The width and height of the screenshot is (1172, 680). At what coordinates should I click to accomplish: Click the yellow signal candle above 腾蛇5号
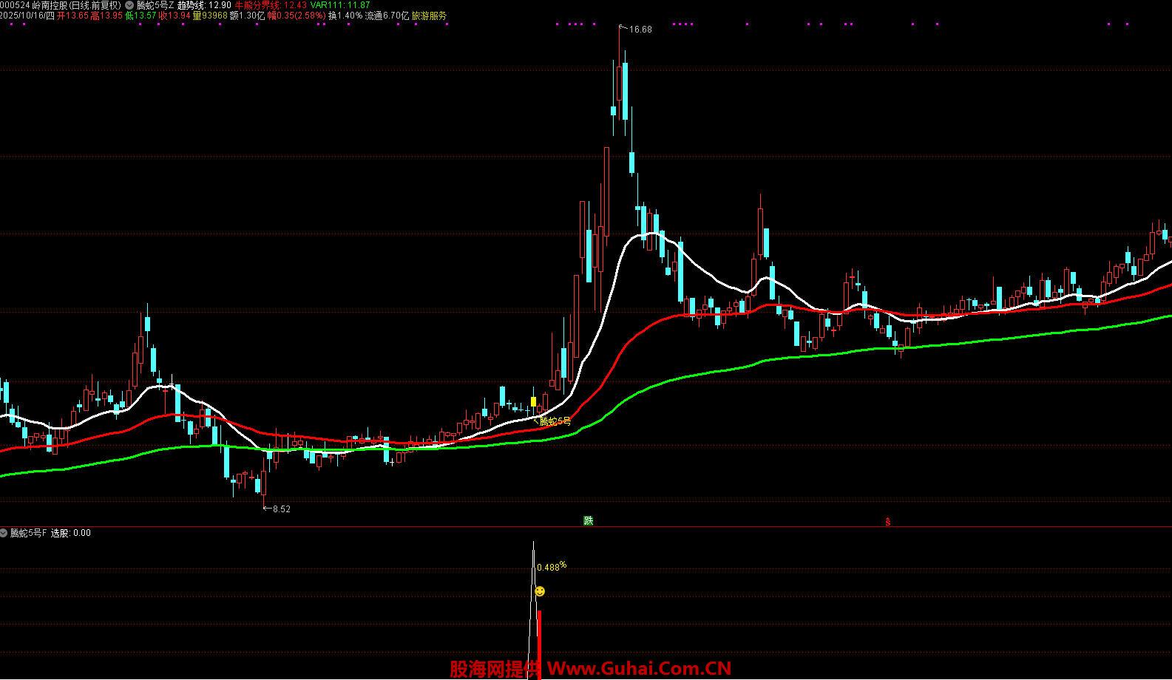point(533,402)
